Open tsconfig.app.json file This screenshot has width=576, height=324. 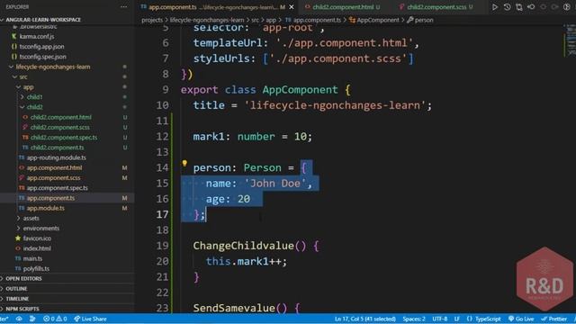pyautogui.click(x=41, y=47)
